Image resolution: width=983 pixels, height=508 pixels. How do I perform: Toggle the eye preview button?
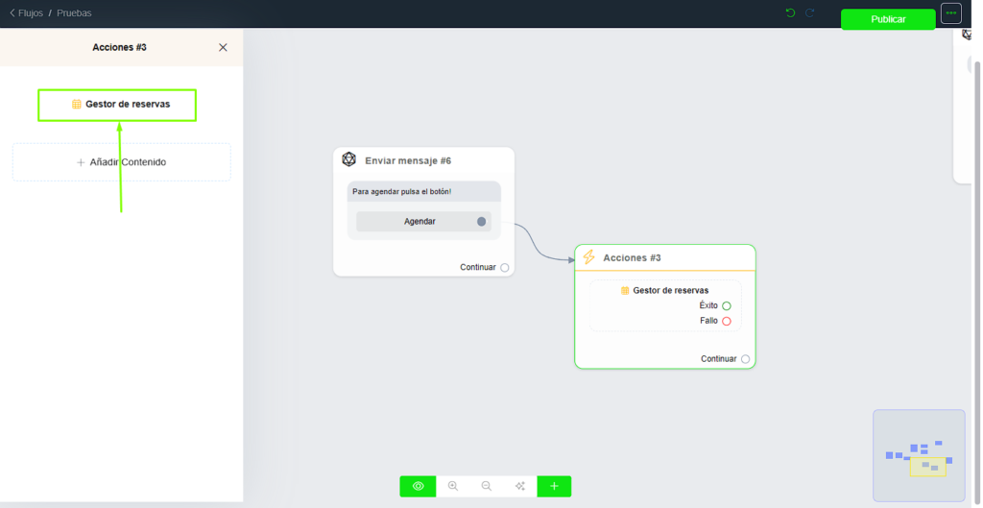419,486
